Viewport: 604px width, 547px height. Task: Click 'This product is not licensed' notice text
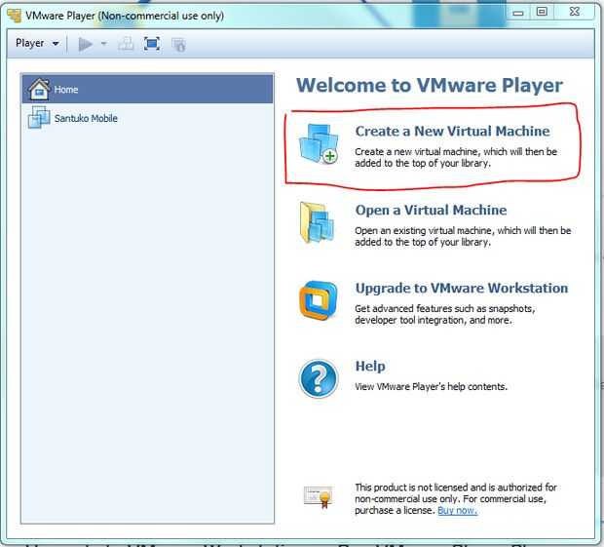456,499
